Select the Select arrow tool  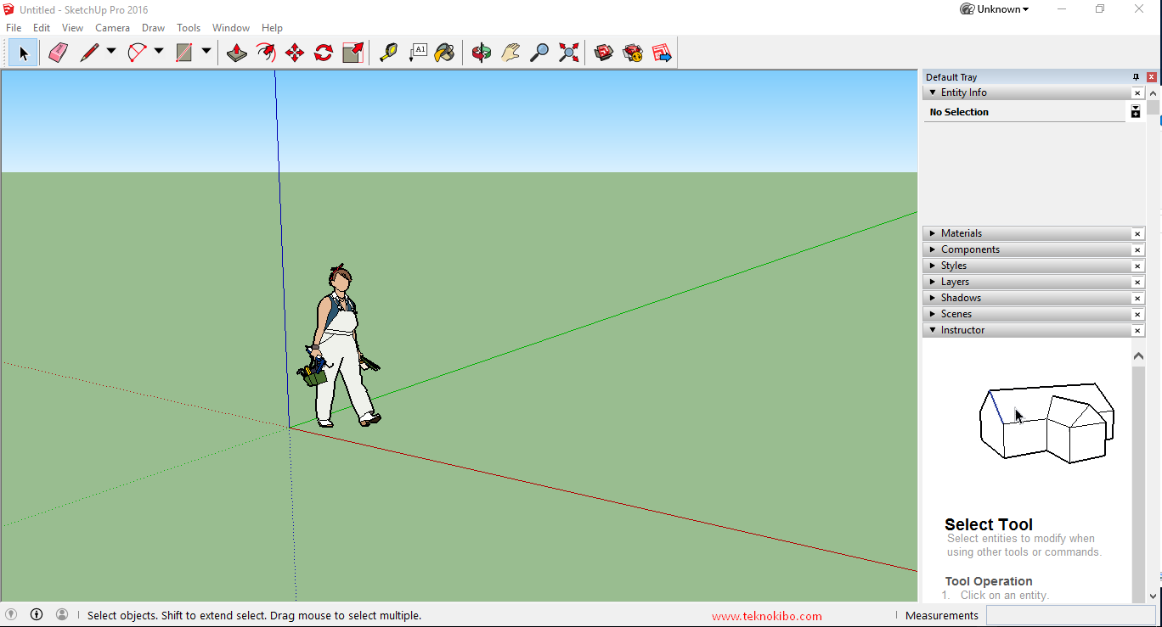click(23, 53)
